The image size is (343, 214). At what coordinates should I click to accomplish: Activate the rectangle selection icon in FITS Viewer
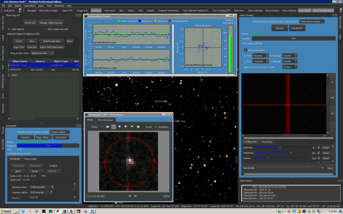click(x=132, y=127)
